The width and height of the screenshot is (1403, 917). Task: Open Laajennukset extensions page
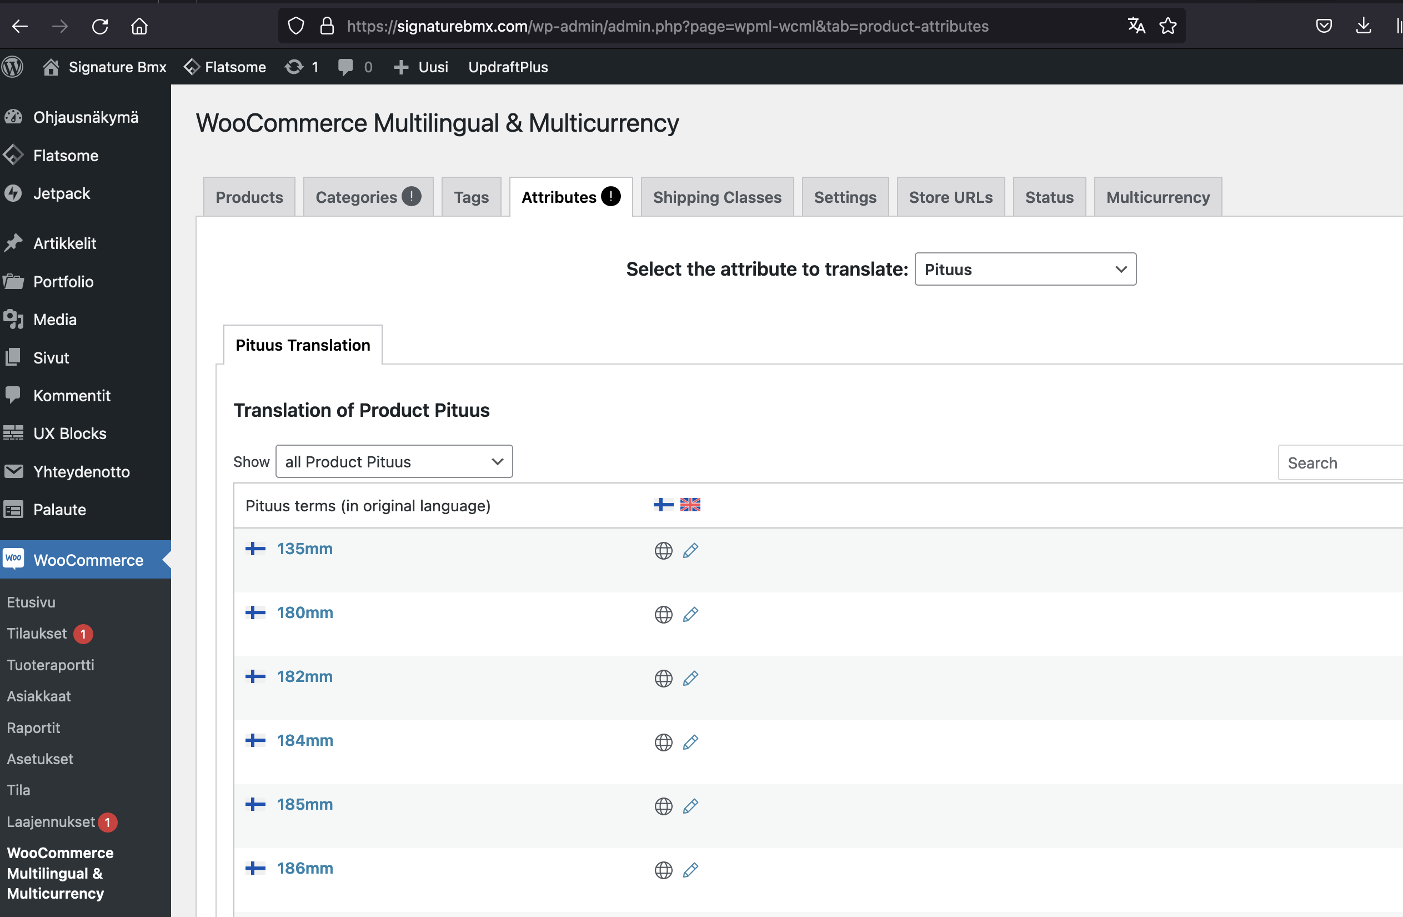tap(51, 821)
